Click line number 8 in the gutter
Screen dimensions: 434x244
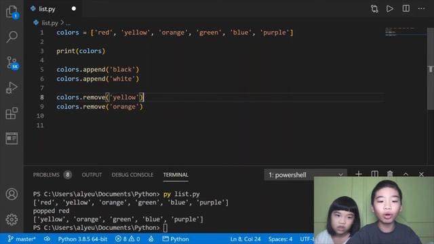[41, 98]
